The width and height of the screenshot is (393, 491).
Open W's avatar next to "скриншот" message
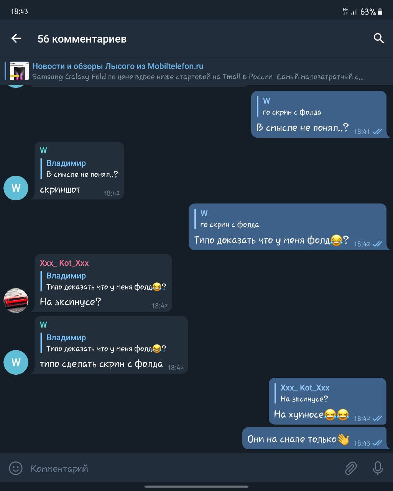(x=16, y=188)
